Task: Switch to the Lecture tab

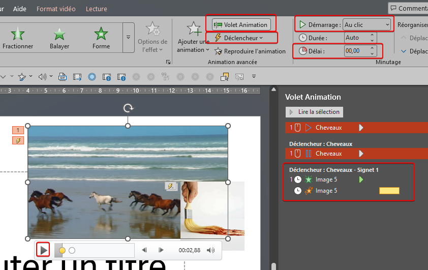Action: 97,9
